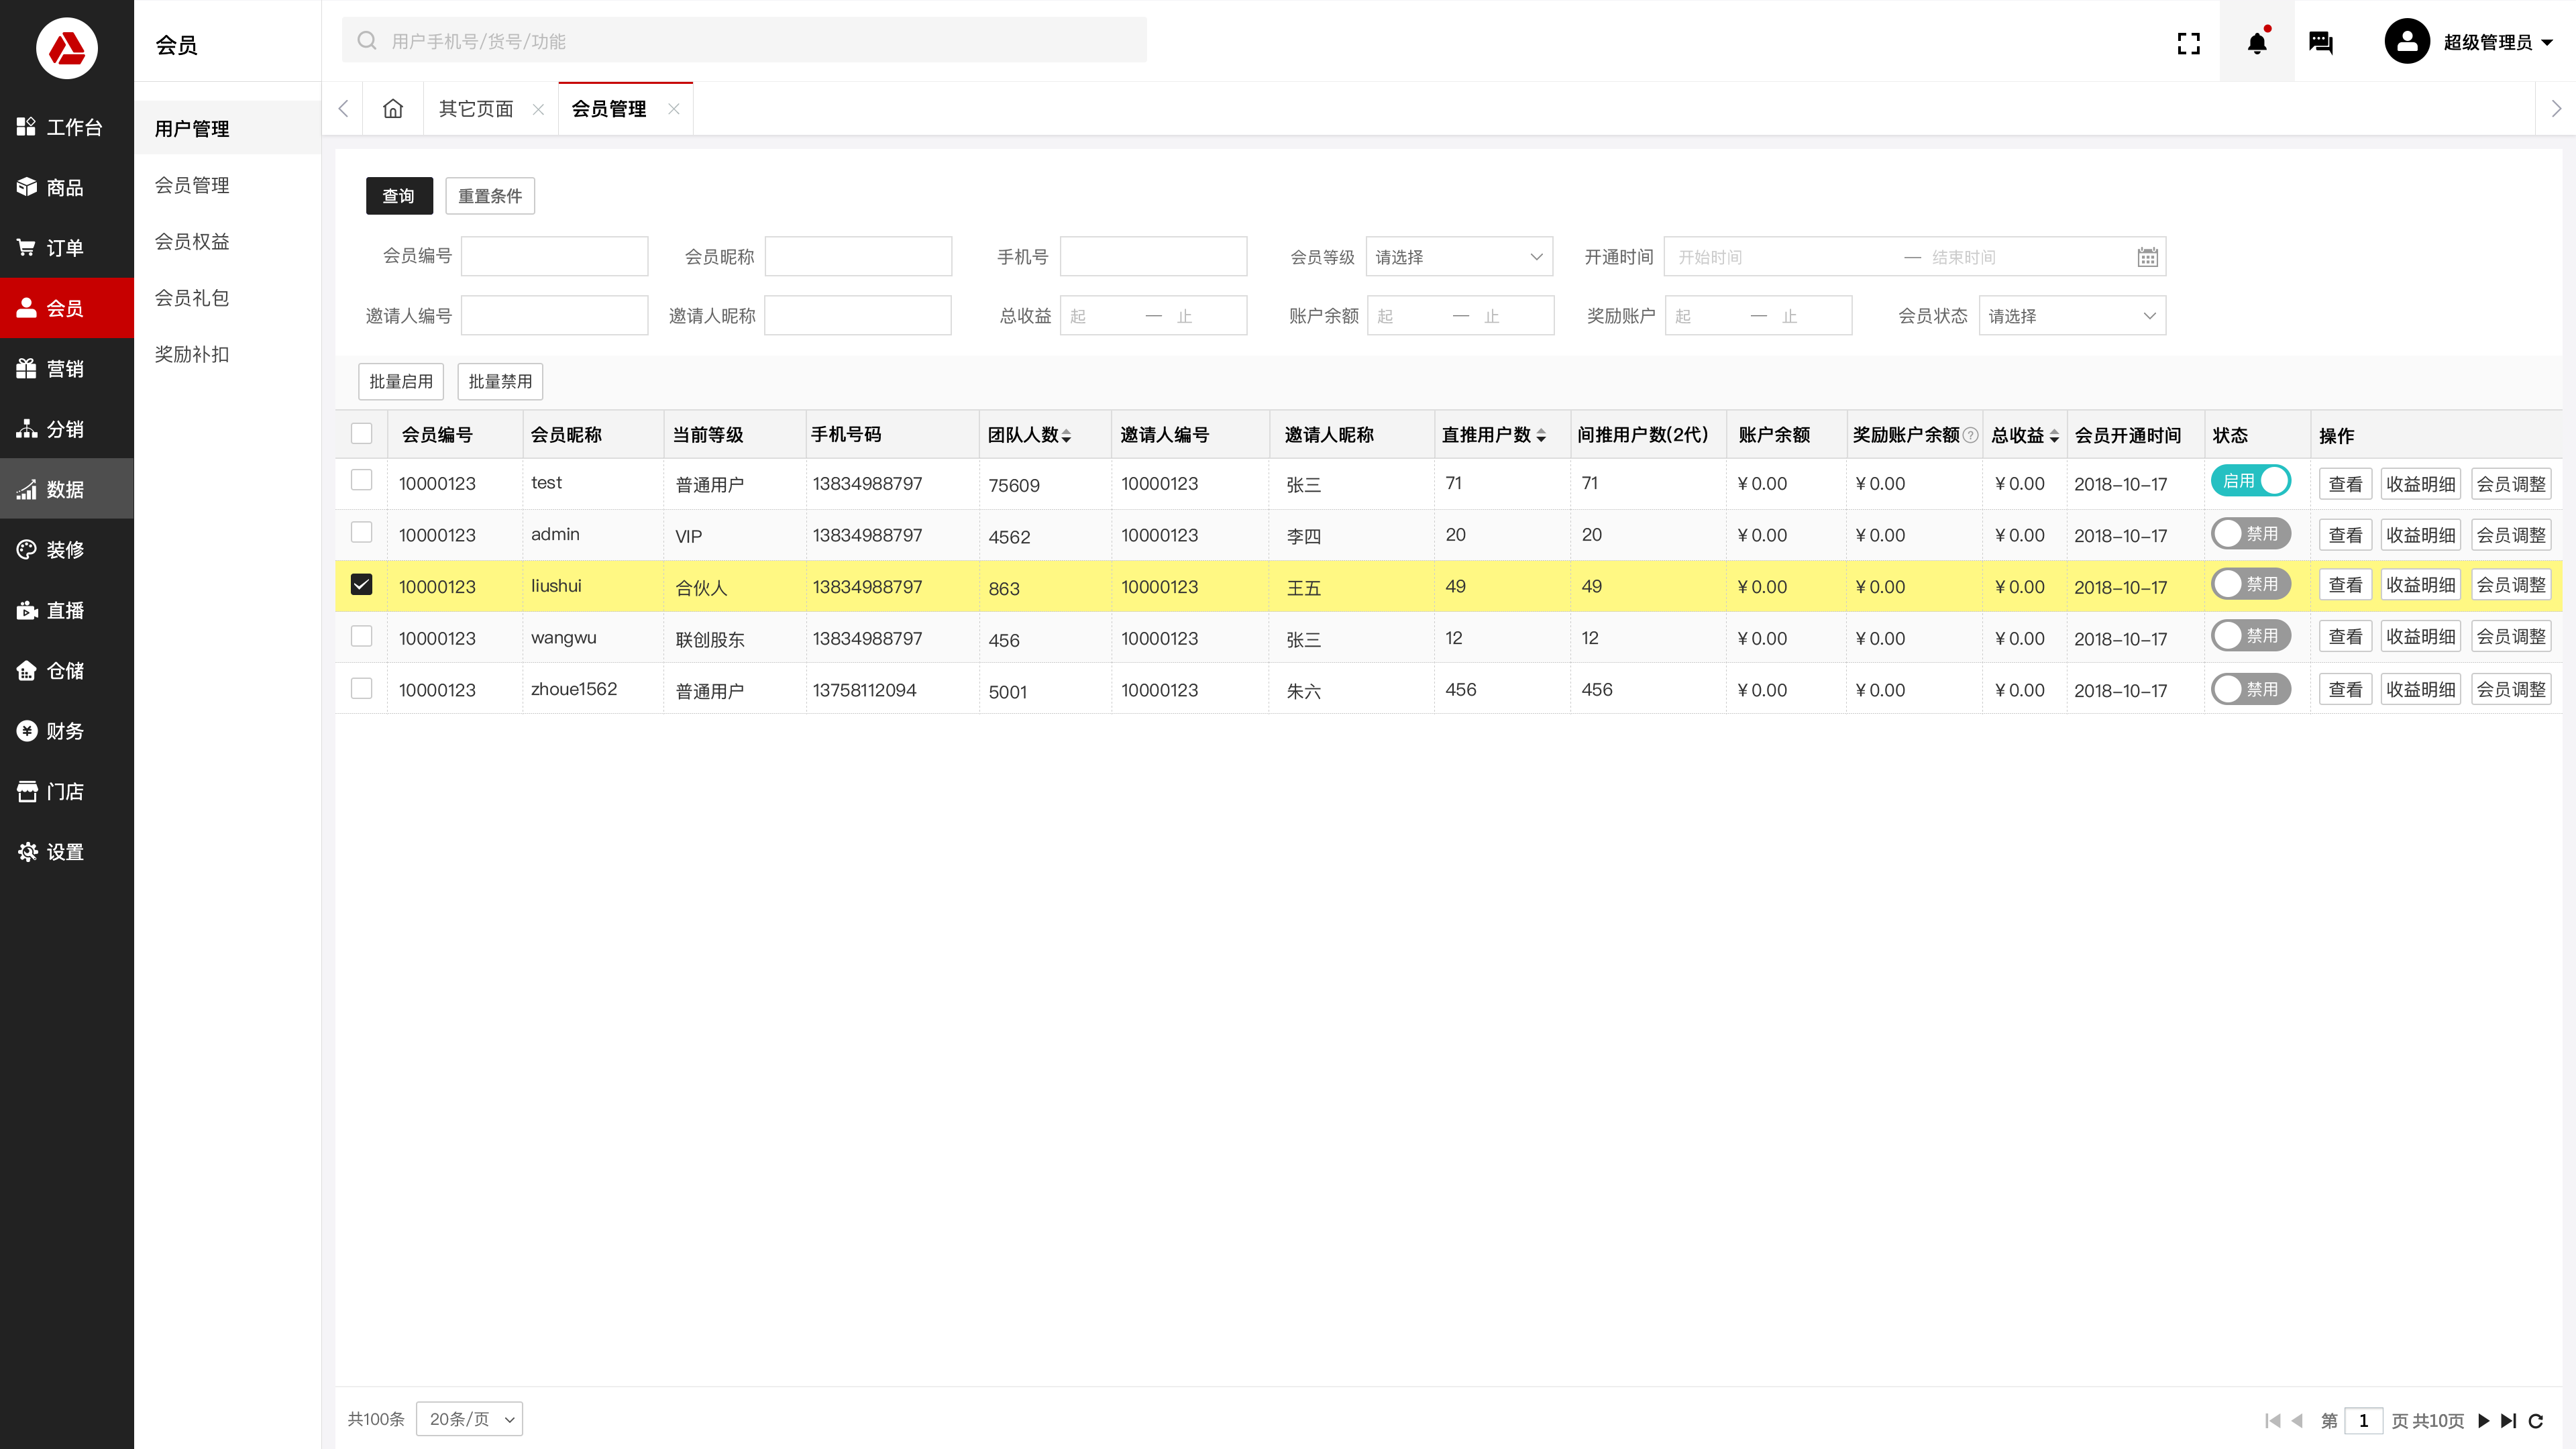Open the 会员等级 dropdown
The width and height of the screenshot is (2576, 1449).
1459,257
